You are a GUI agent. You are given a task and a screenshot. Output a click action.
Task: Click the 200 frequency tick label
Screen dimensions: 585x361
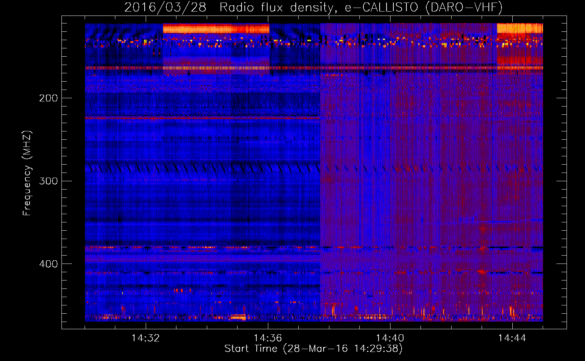pos(48,98)
